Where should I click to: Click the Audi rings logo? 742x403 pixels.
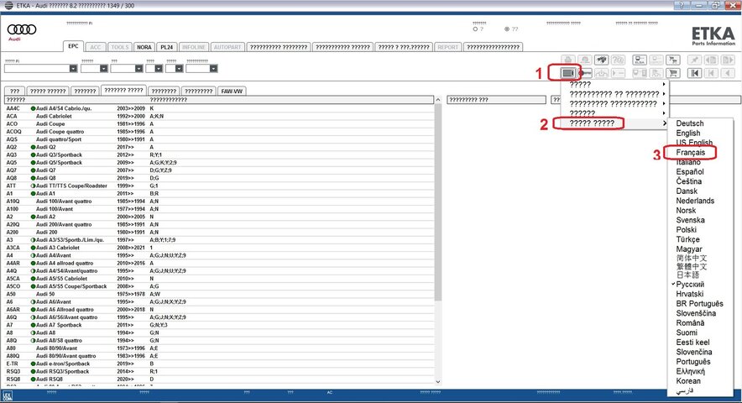click(x=21, y=30)
